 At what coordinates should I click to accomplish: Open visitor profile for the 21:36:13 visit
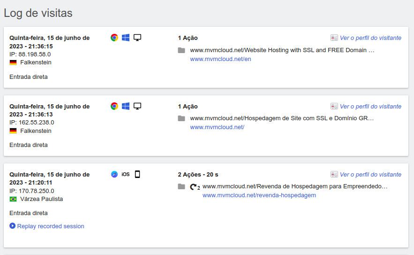(370, 107)
